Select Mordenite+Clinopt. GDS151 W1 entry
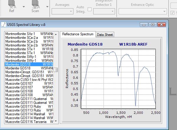 29,72
